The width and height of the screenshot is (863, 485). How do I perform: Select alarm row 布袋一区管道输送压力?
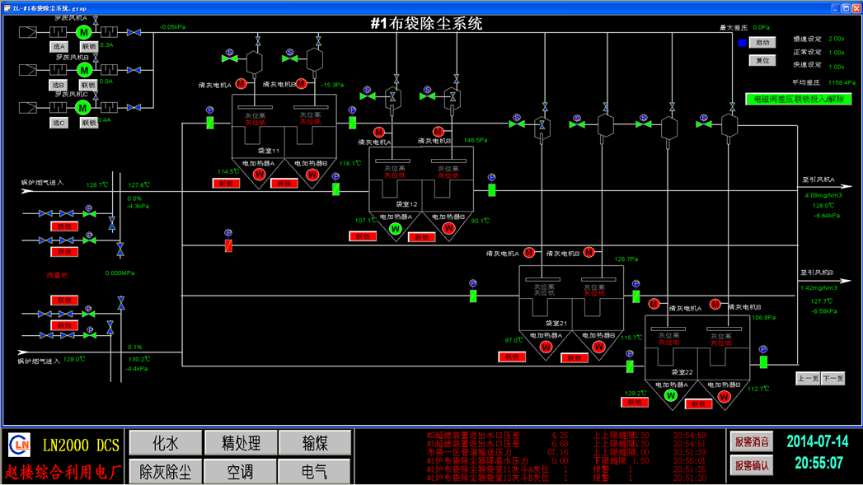pos(565,452)
